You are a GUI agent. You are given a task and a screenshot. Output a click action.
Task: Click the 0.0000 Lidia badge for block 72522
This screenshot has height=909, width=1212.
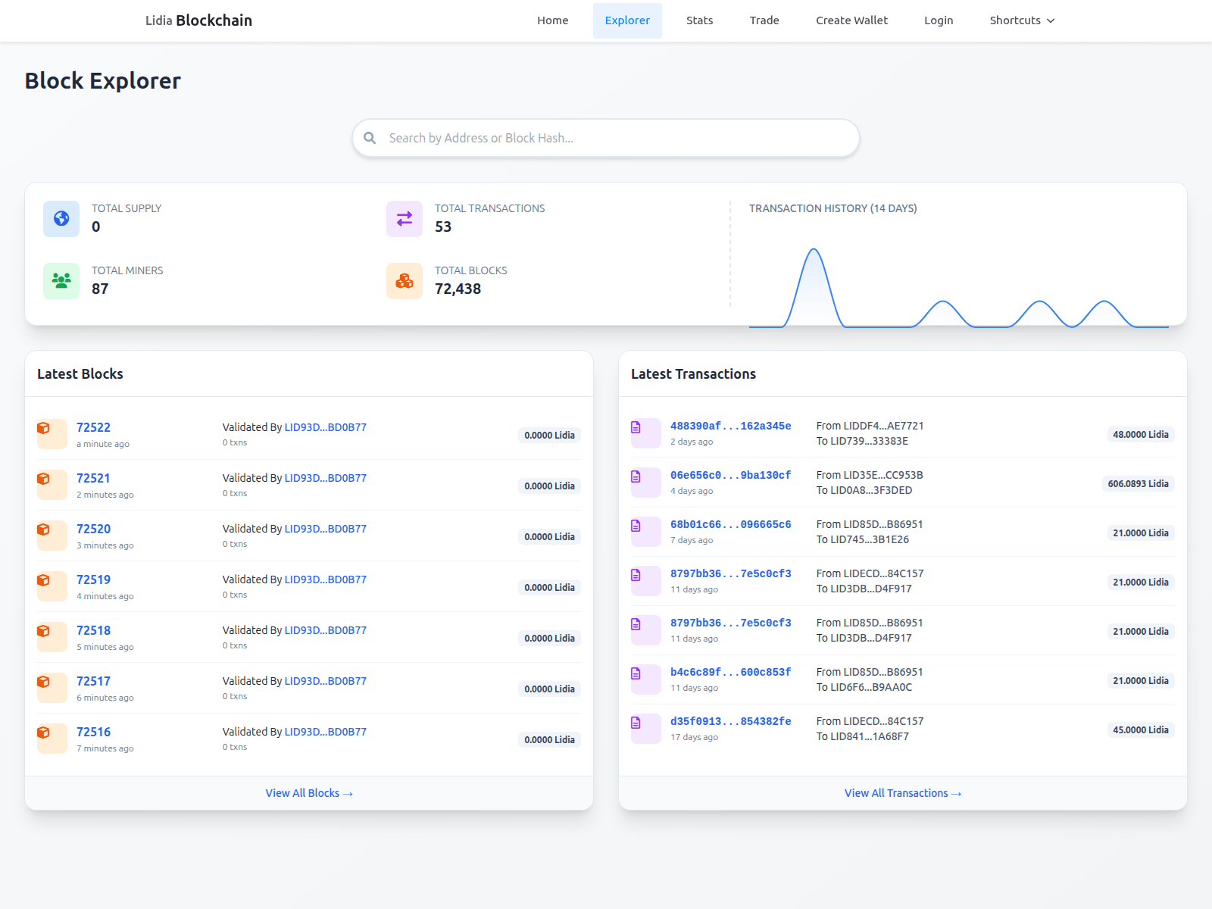549,436
